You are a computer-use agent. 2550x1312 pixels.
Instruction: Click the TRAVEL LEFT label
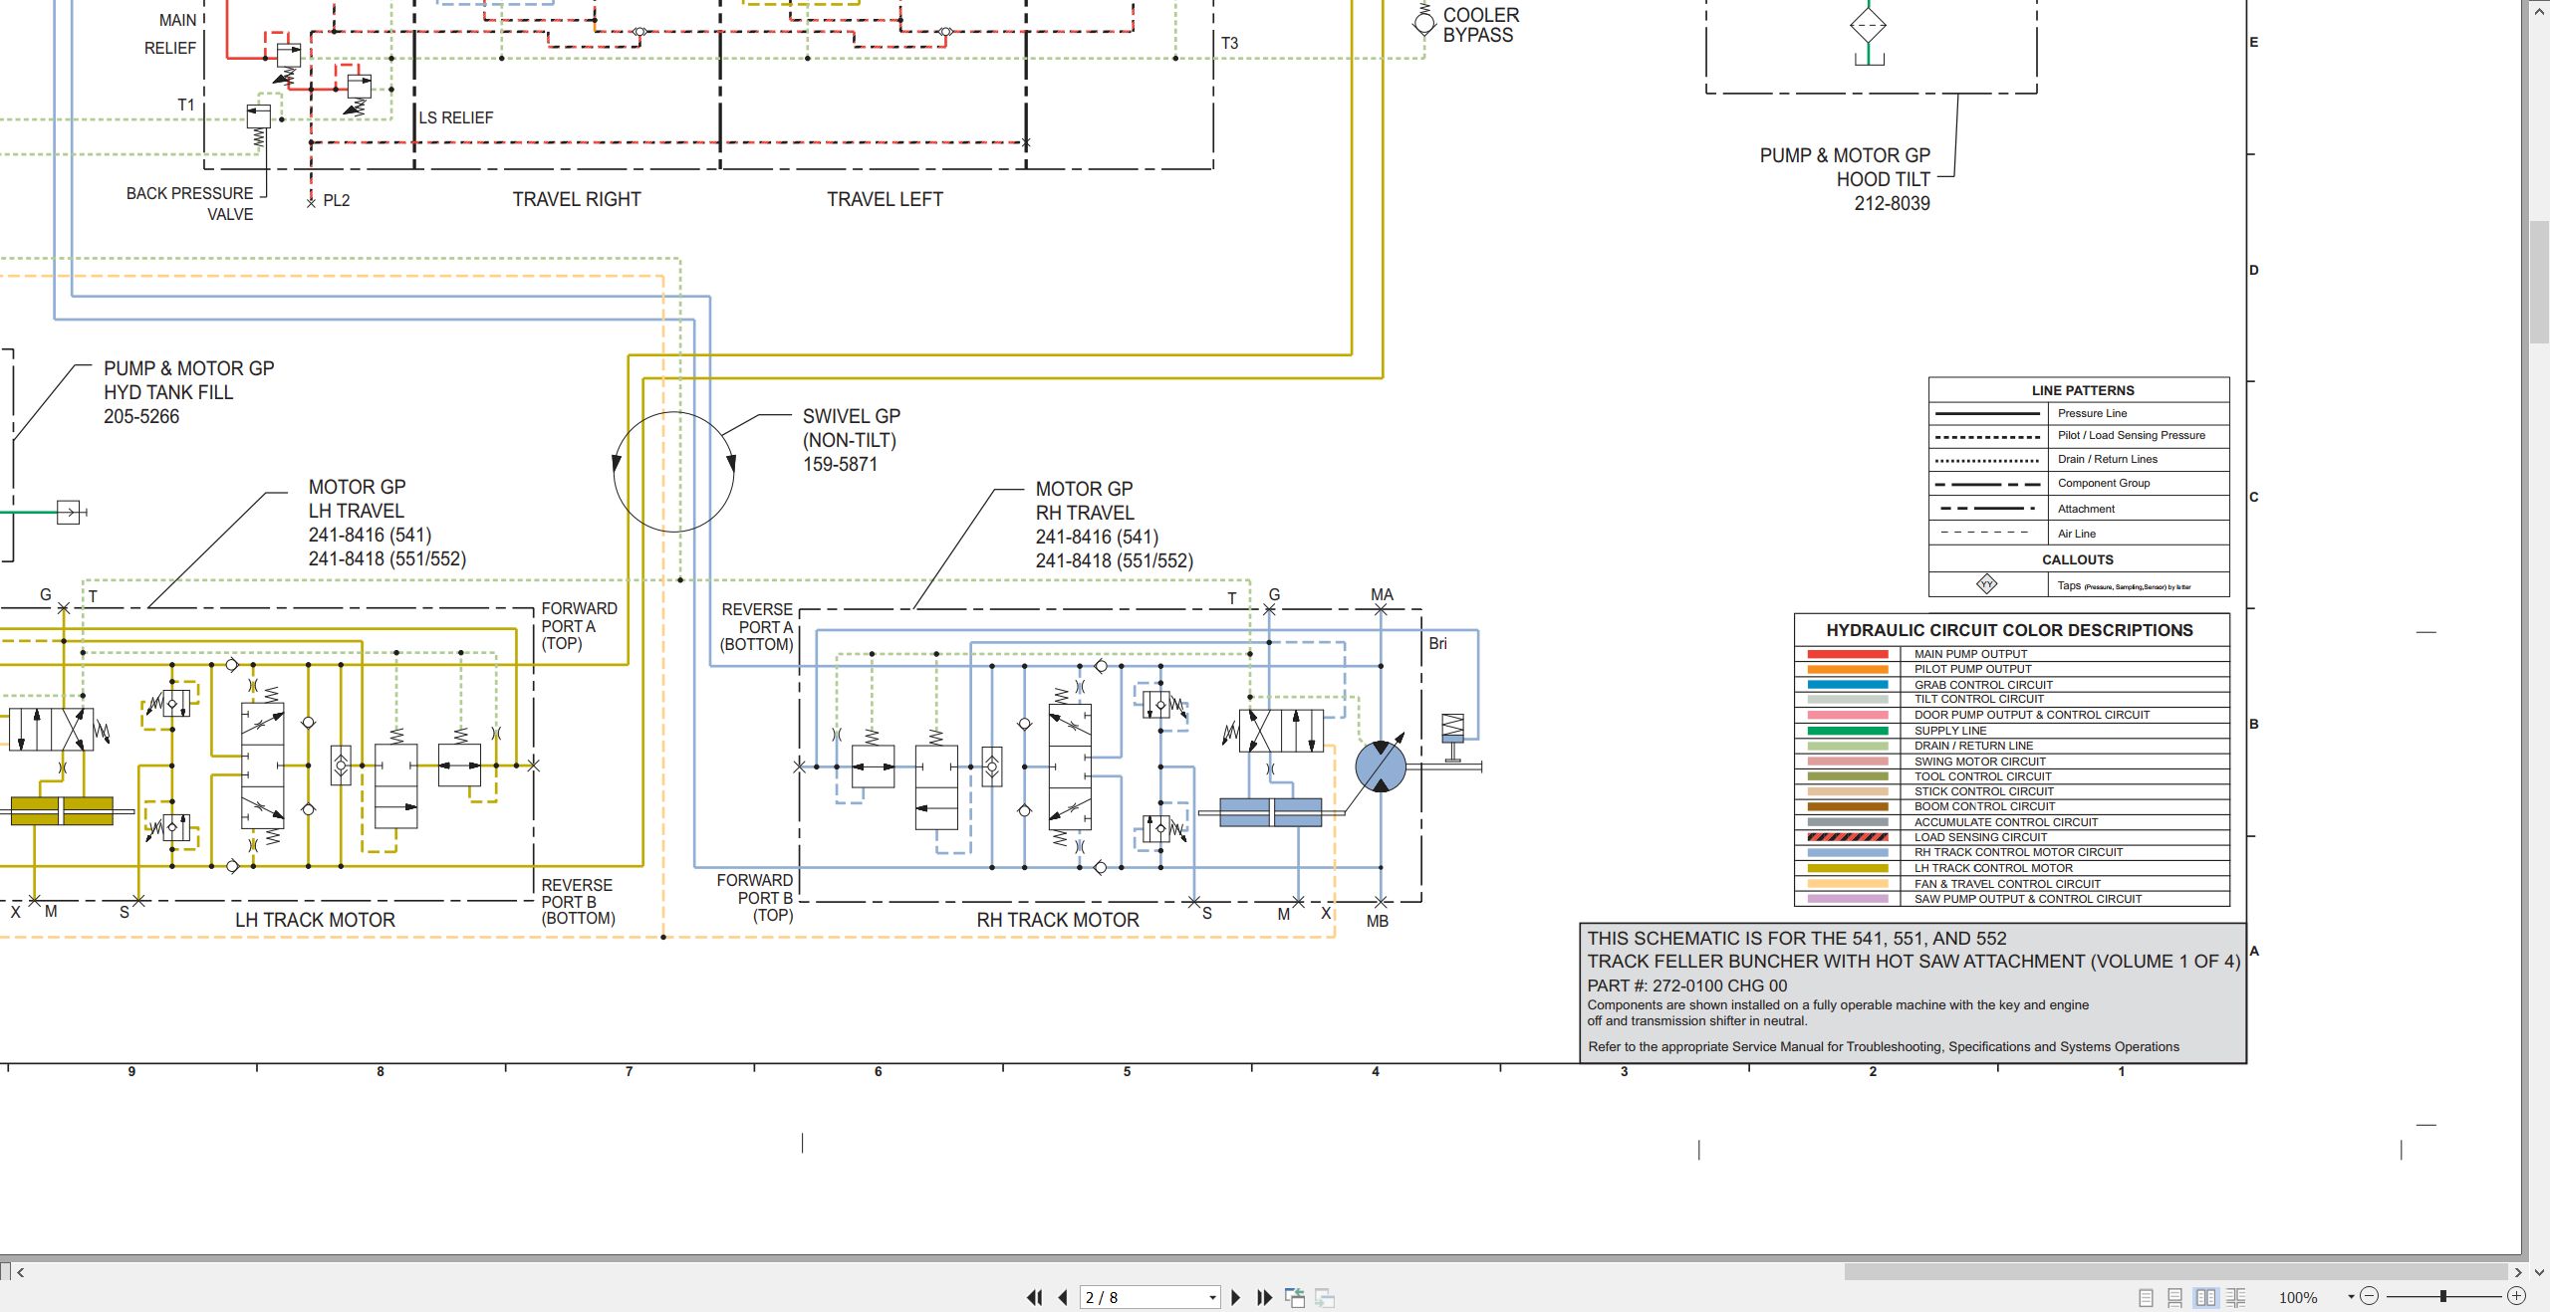point(885,199)
